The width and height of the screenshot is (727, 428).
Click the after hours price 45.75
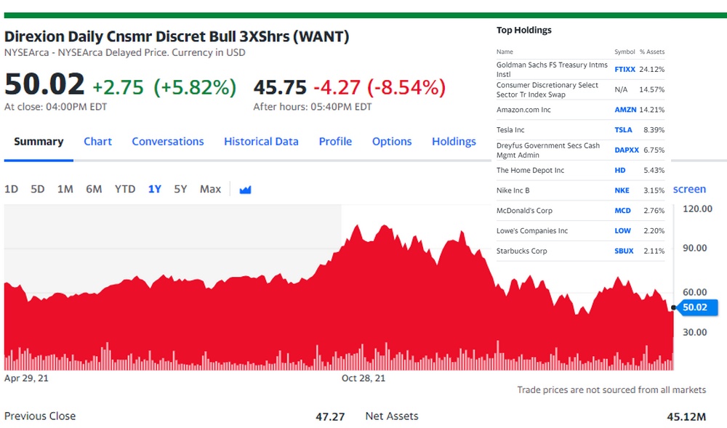click(280, 87)
